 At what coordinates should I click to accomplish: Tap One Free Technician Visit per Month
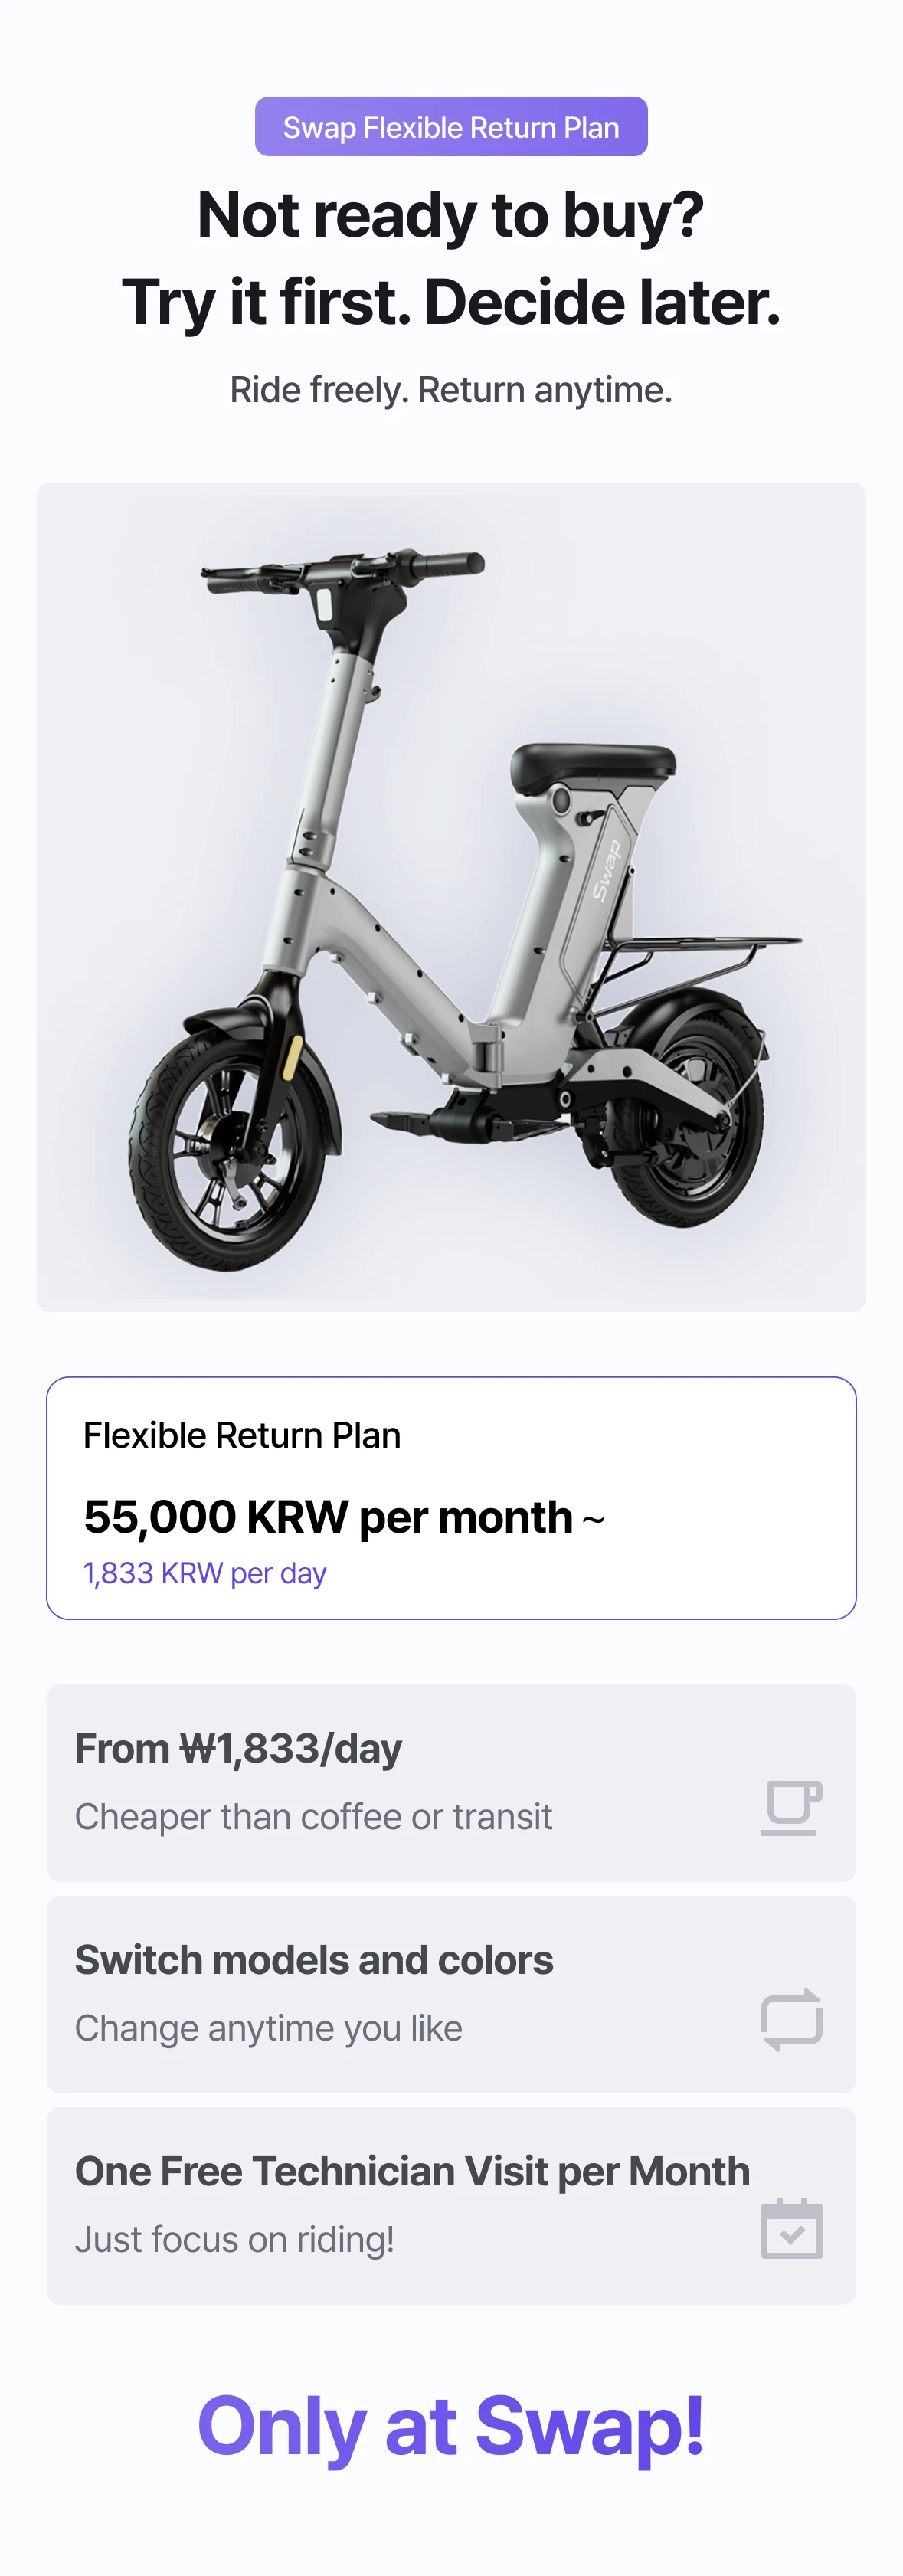412,2171
